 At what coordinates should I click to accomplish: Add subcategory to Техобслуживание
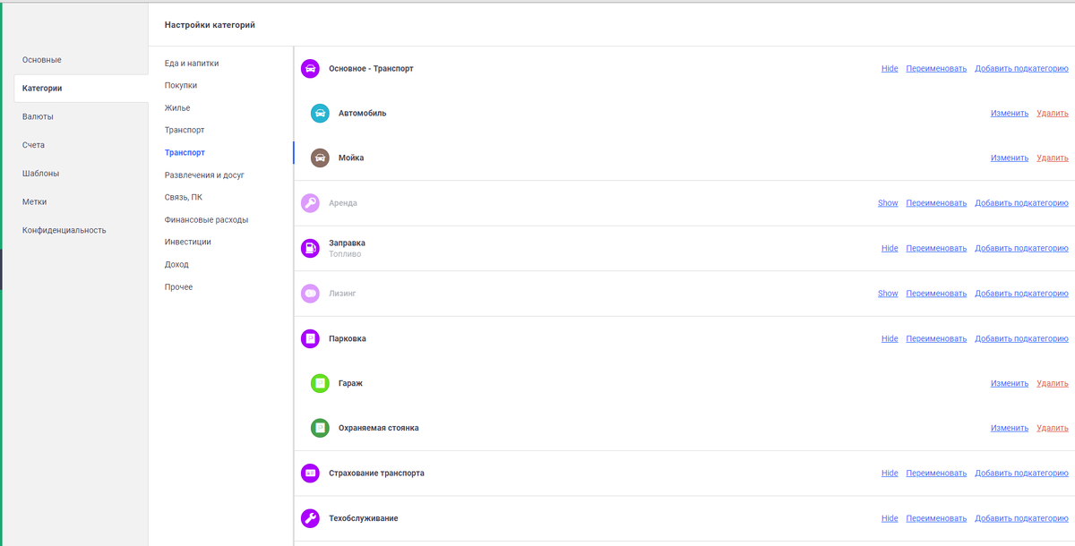pyautogui.click(x=1021, y=518)
